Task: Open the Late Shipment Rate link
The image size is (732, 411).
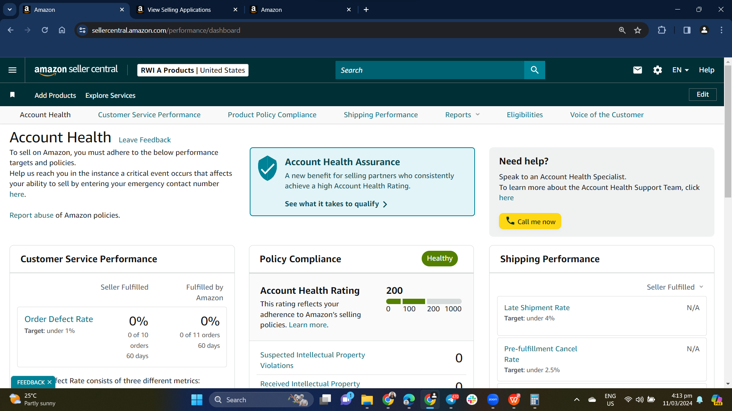Action: pos(537,308)
